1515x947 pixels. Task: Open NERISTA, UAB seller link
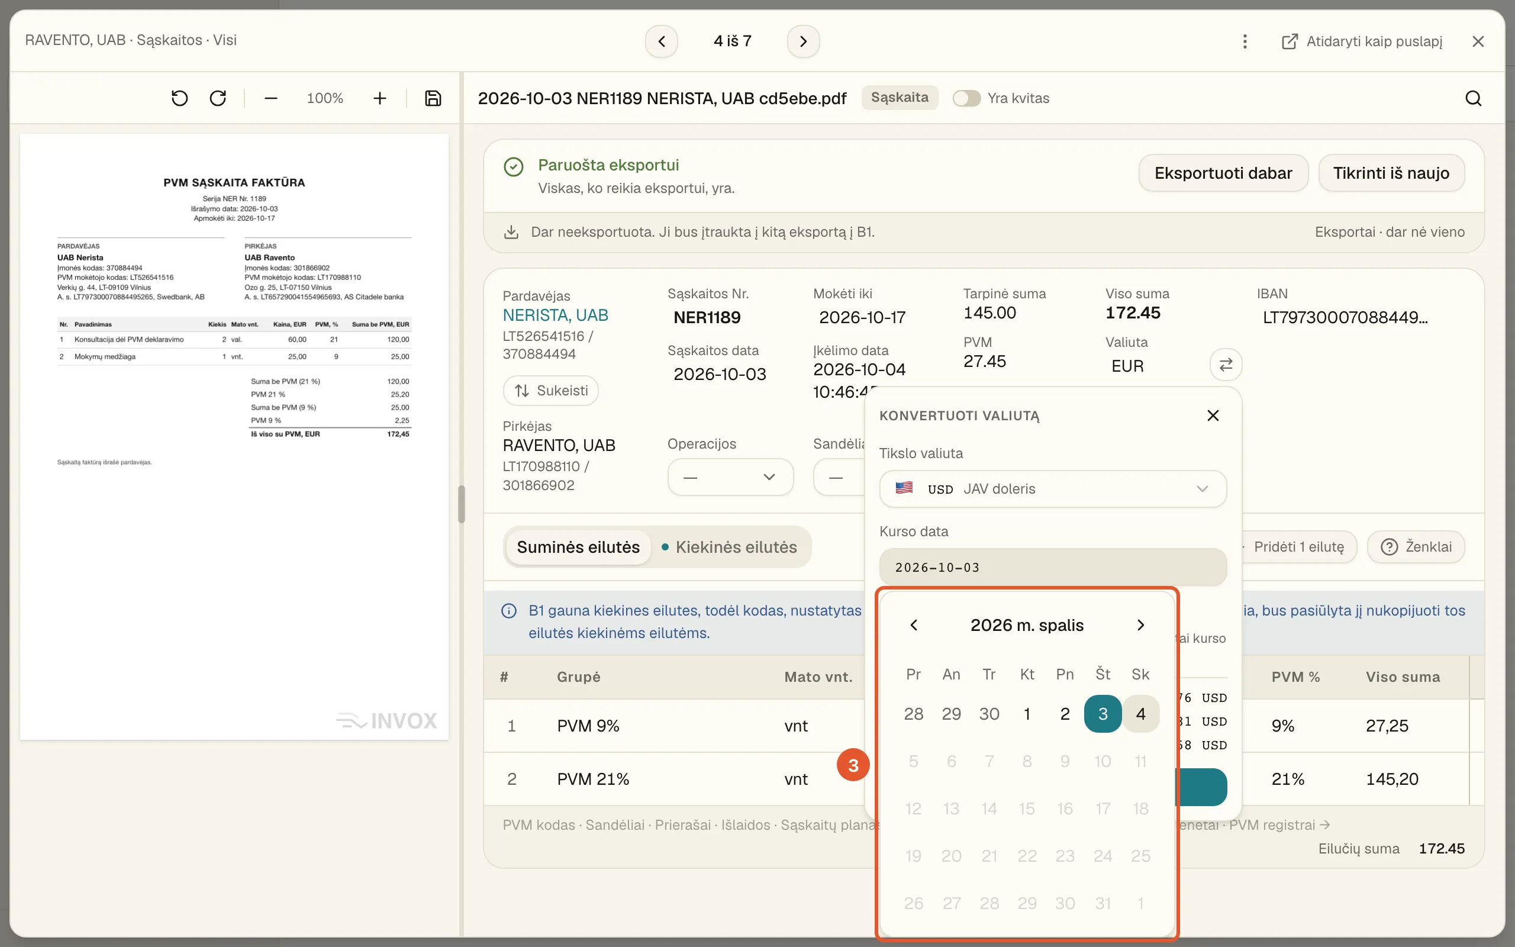click(x=555, y=315)
